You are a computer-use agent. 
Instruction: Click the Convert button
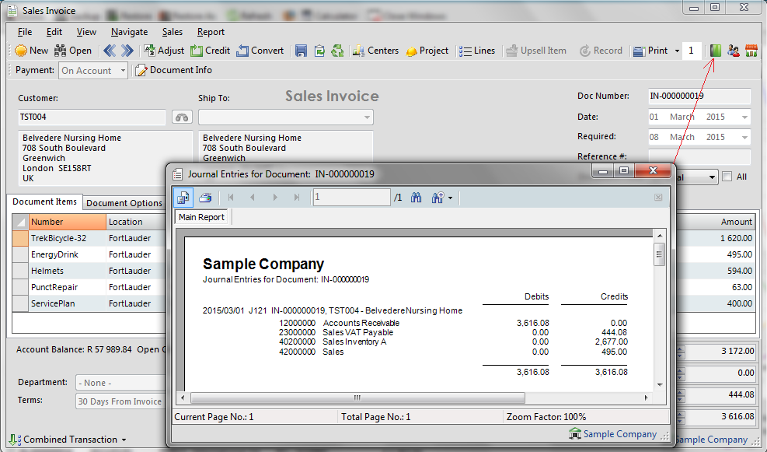[x=260, y=51]
